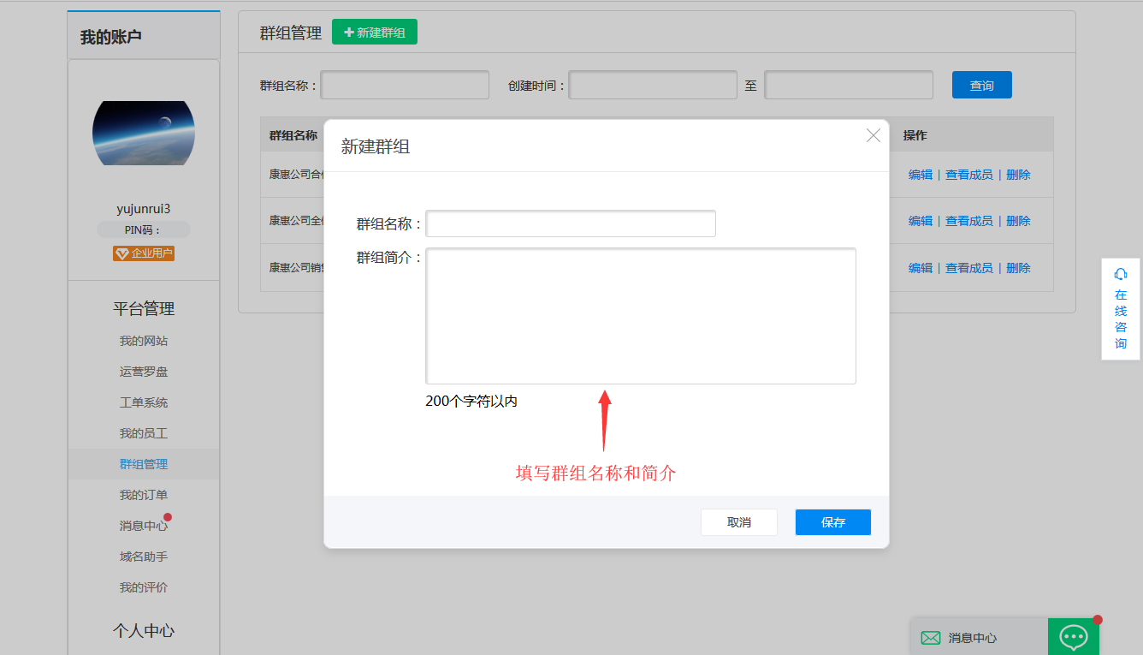Click the 企业用户 badge
Screen dimensions: 1143x655
tap(144, 253)
